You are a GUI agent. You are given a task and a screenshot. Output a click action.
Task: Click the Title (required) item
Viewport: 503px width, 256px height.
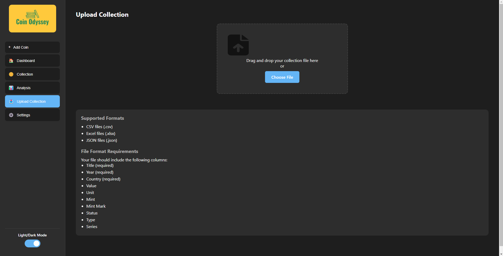(x=100, y=166)
